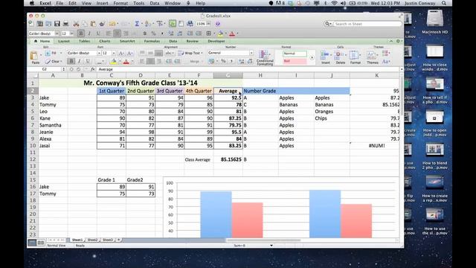
Task: Collapse the ribbon with the chevron
Action: click(x=391, y=41)
